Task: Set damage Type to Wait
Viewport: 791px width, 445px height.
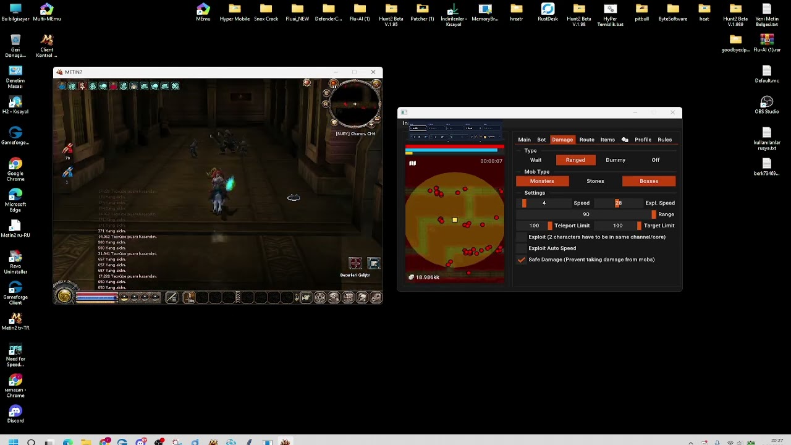Action: point(536,160)
